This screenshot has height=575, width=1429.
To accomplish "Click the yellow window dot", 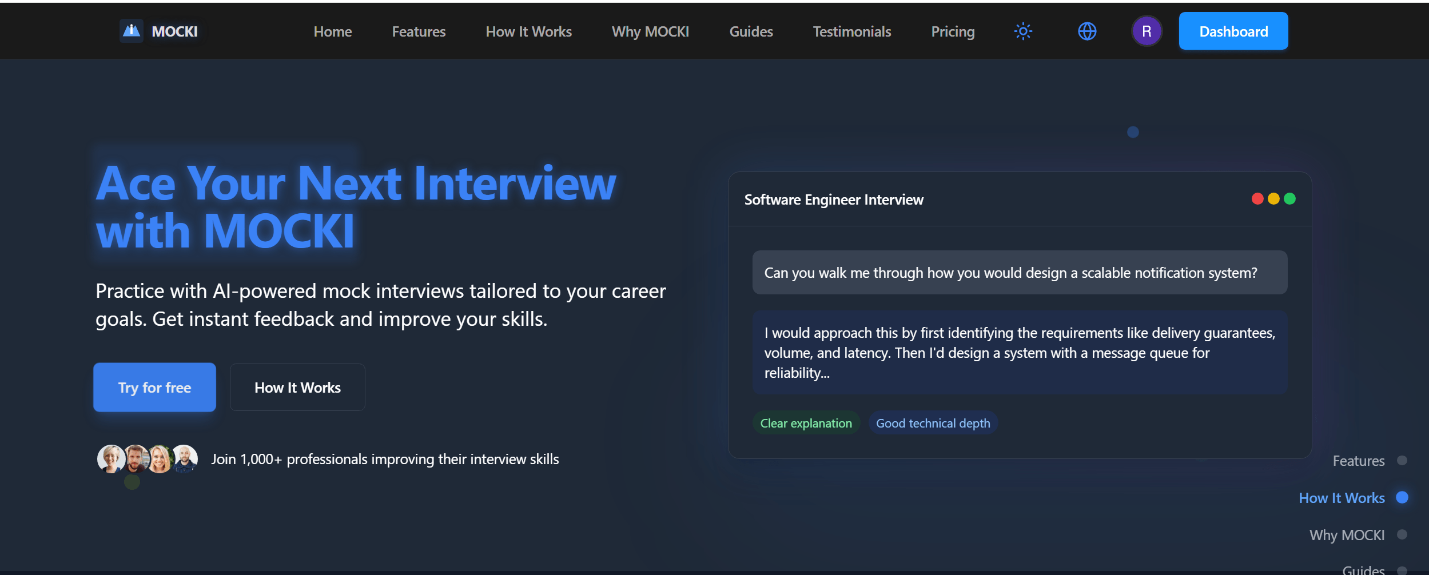I will click(1273, 199).
